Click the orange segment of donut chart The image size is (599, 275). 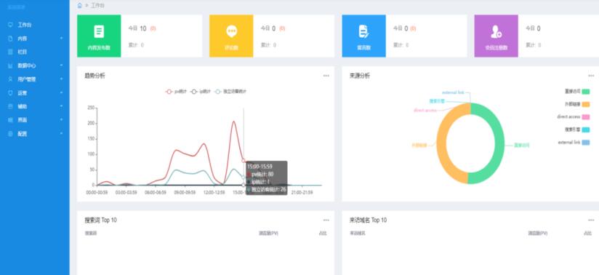click(443, 146)
